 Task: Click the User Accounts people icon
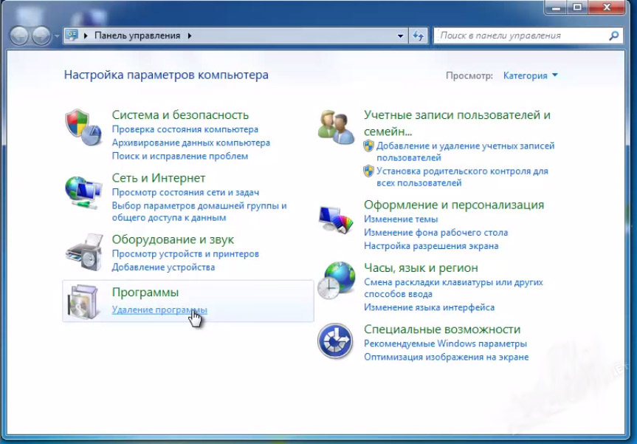(336, 126)
